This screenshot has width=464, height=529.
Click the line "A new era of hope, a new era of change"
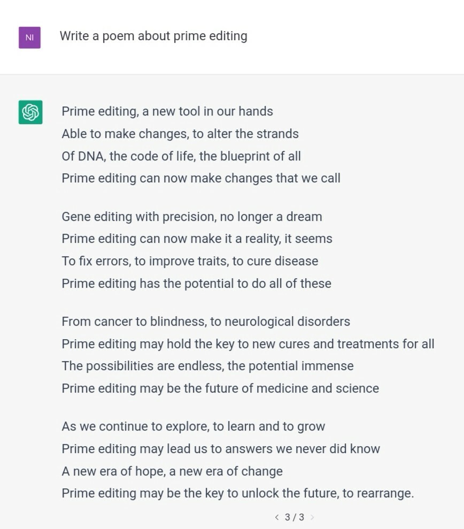coord(172,471)
